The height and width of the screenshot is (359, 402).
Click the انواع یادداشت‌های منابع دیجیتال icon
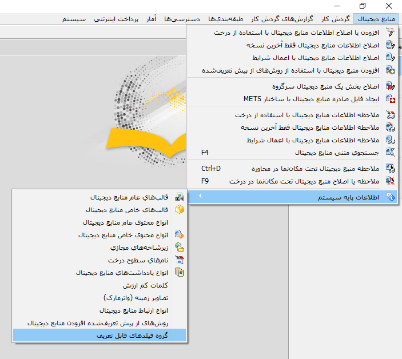click(180, 273)
